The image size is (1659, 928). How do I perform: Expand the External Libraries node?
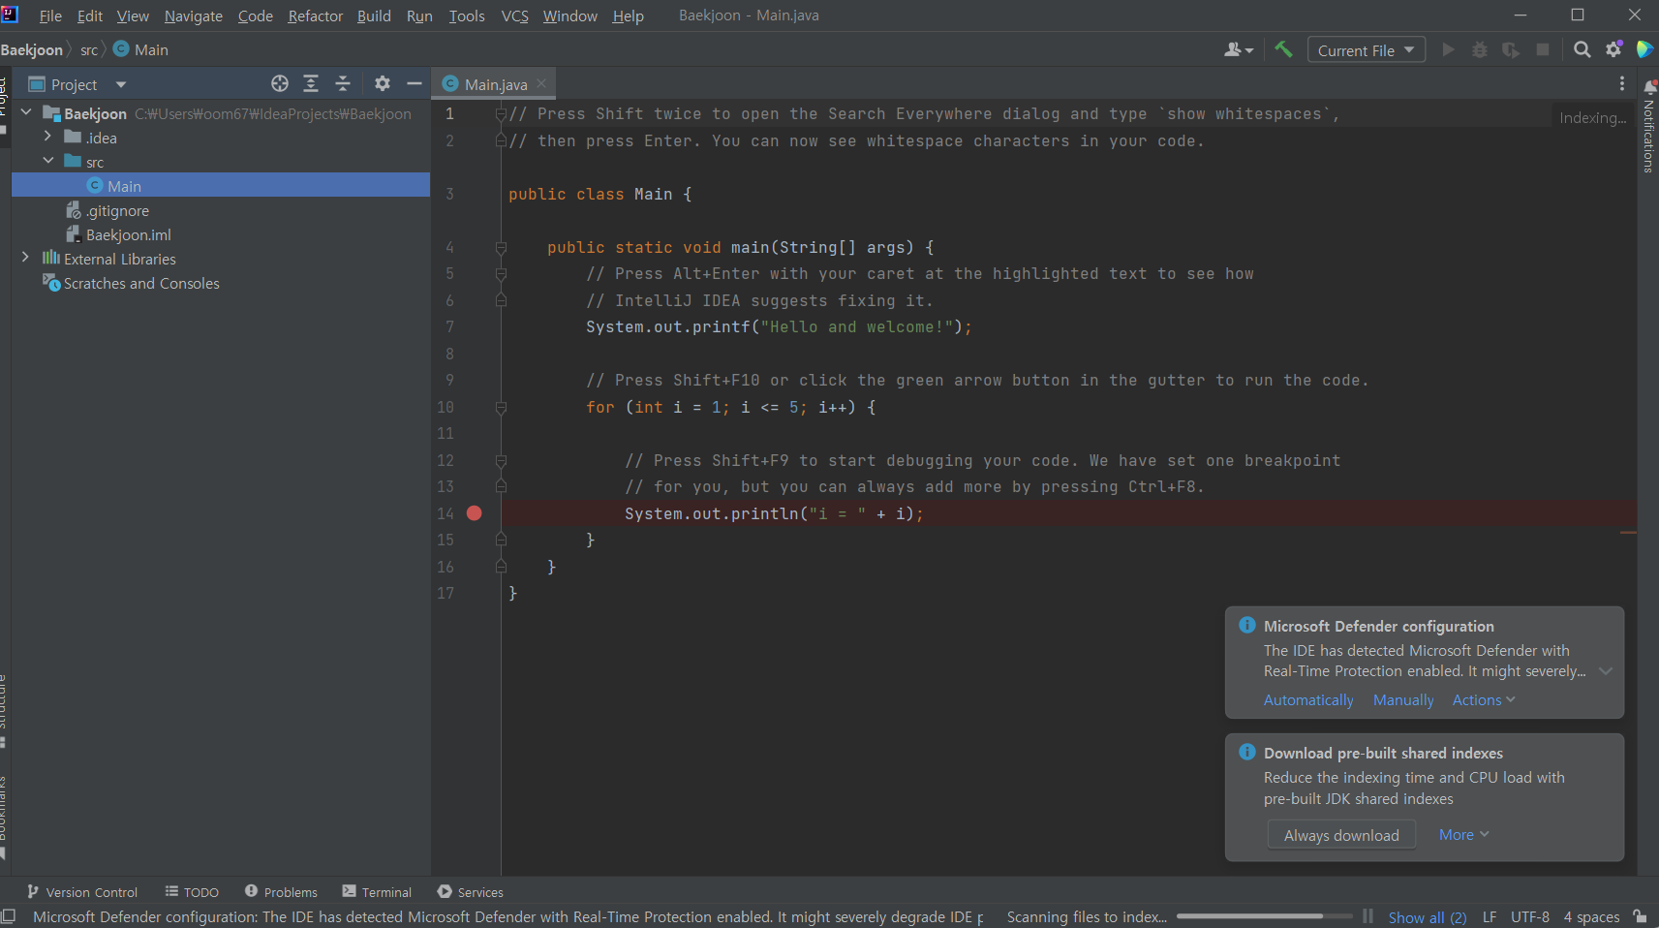point(25,258)
